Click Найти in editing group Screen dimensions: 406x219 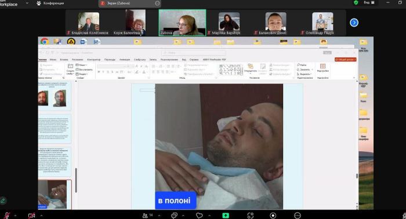tap(302, 65)
